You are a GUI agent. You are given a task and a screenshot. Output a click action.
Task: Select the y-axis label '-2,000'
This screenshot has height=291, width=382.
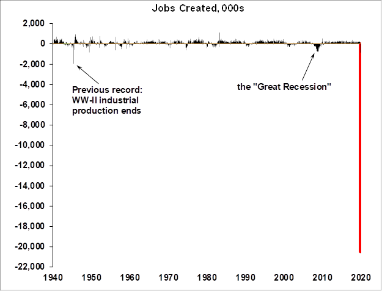click(32, 64)
